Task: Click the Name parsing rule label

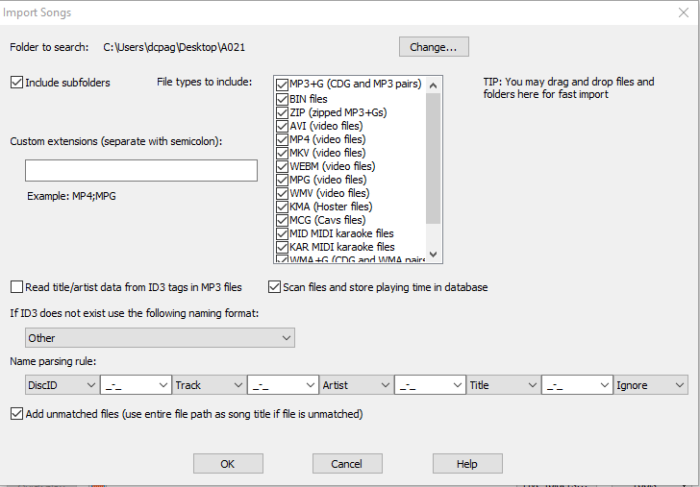Action: point(53,361)
